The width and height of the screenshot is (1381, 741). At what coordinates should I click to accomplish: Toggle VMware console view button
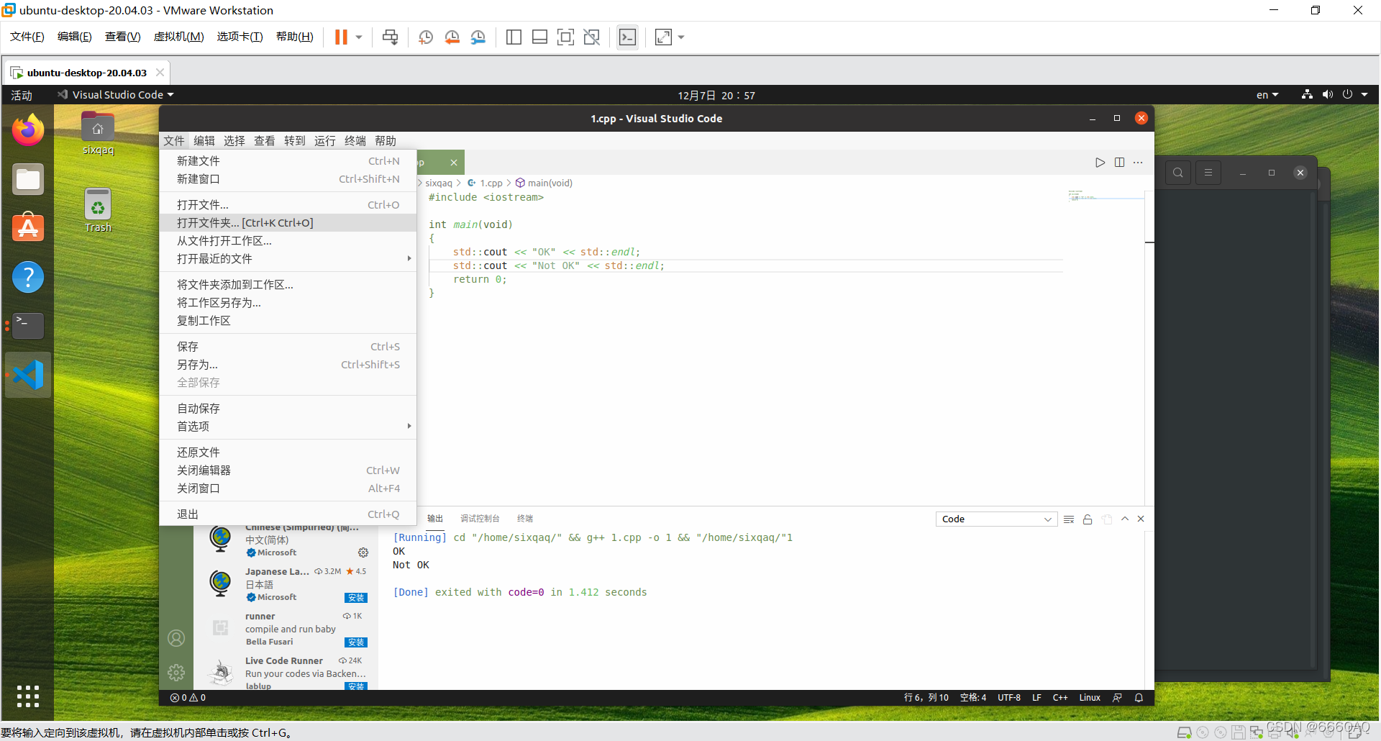coord(627,37)
